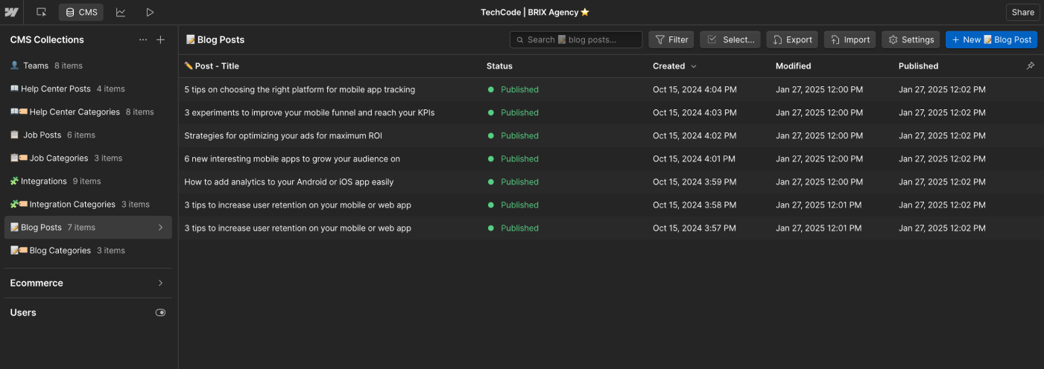The image size is (1044, 369).
Task: Open post "3 experiments to improve your mobile funnel"
Action: pyautogui.click(x=309, y=112)
